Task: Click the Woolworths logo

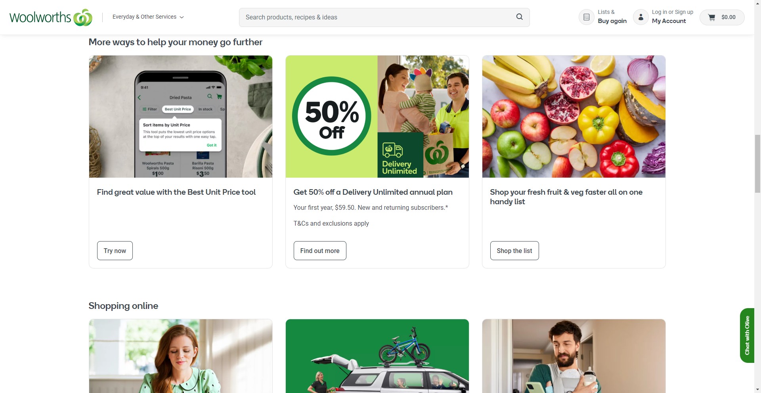Action: [51, 17]
